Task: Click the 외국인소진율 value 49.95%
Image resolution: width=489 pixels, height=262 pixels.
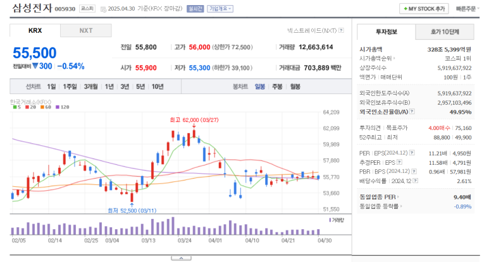Action: pyautogui.click(x=461, y=112)
